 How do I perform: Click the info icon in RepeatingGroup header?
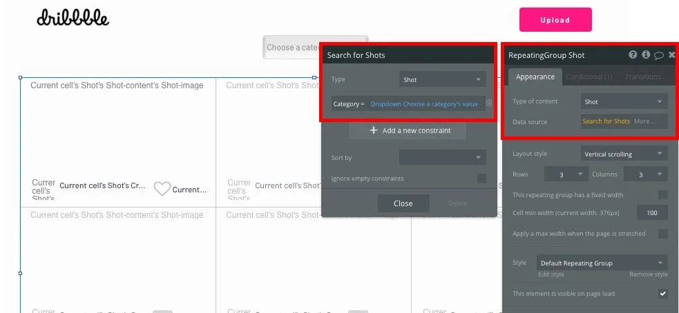(x=646, y=55)
